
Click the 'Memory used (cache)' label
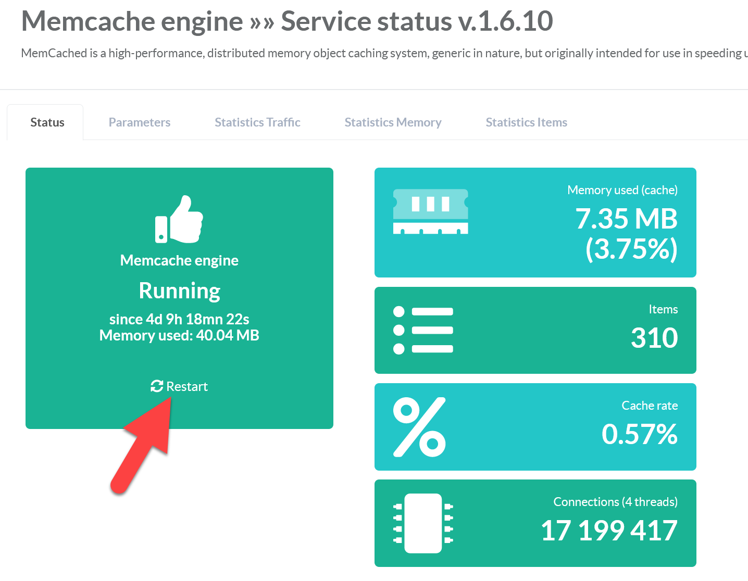pos(622,190)
